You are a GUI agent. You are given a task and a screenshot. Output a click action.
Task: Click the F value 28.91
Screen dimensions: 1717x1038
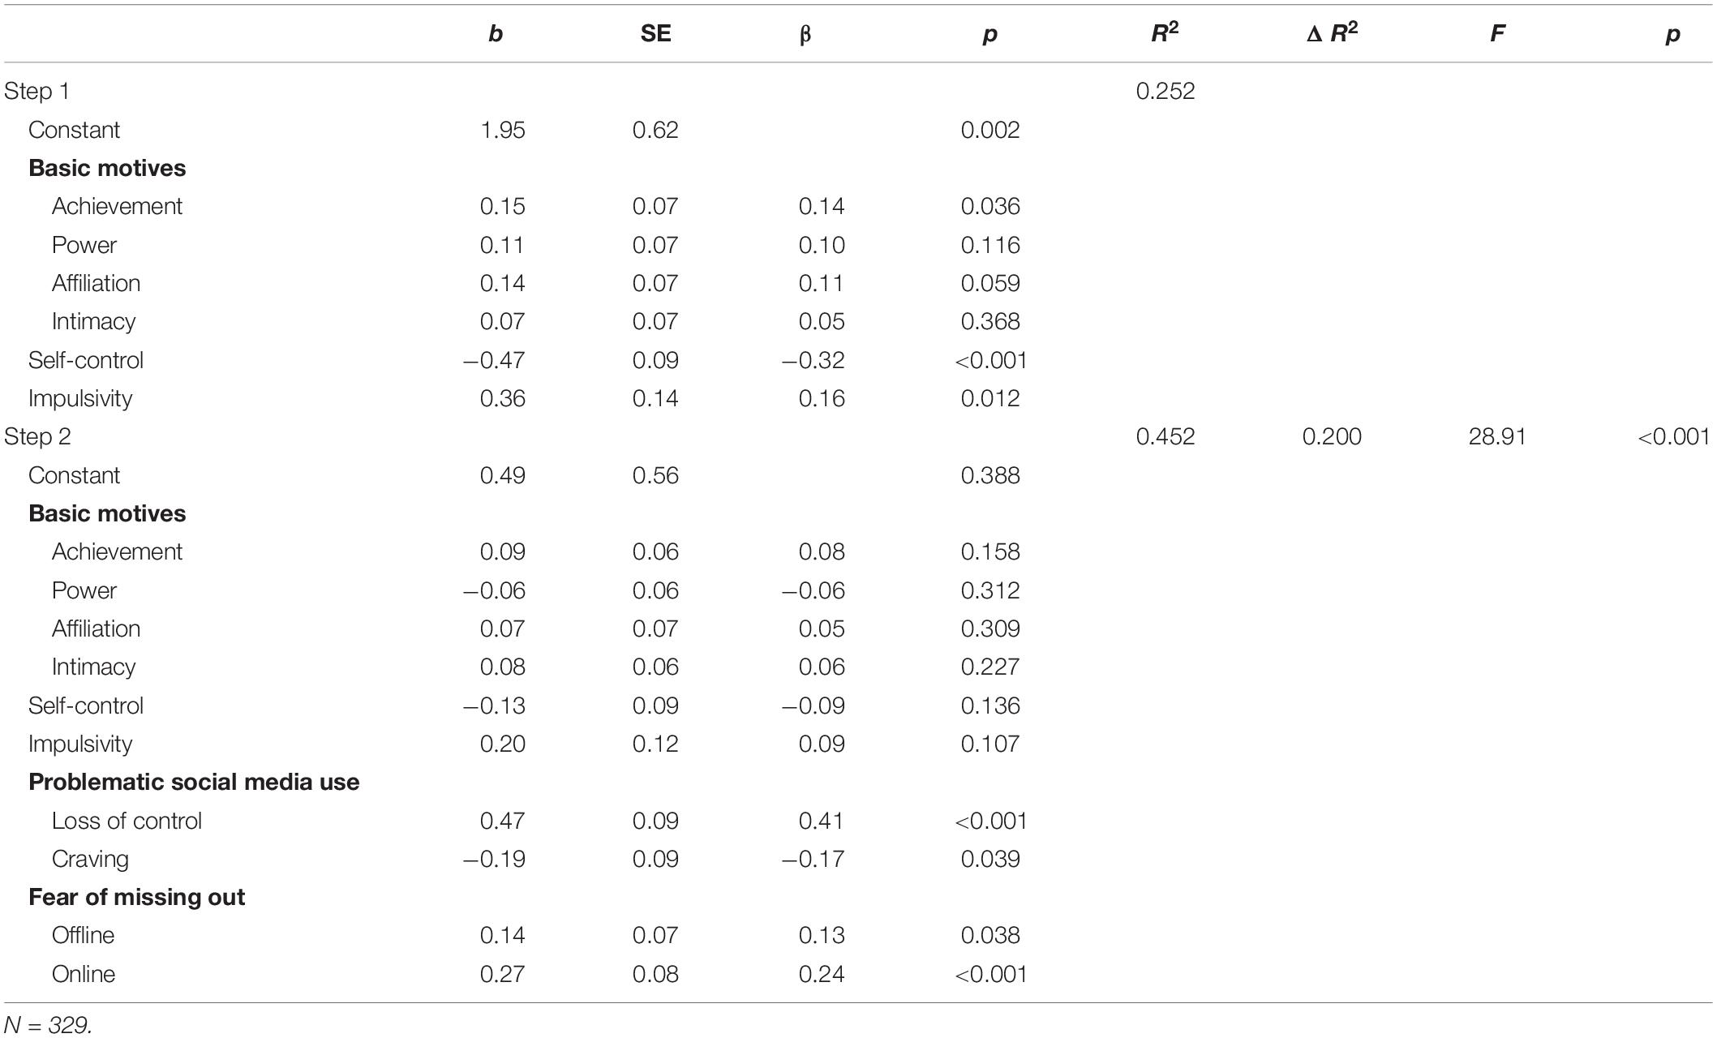tap(1497, 436)
